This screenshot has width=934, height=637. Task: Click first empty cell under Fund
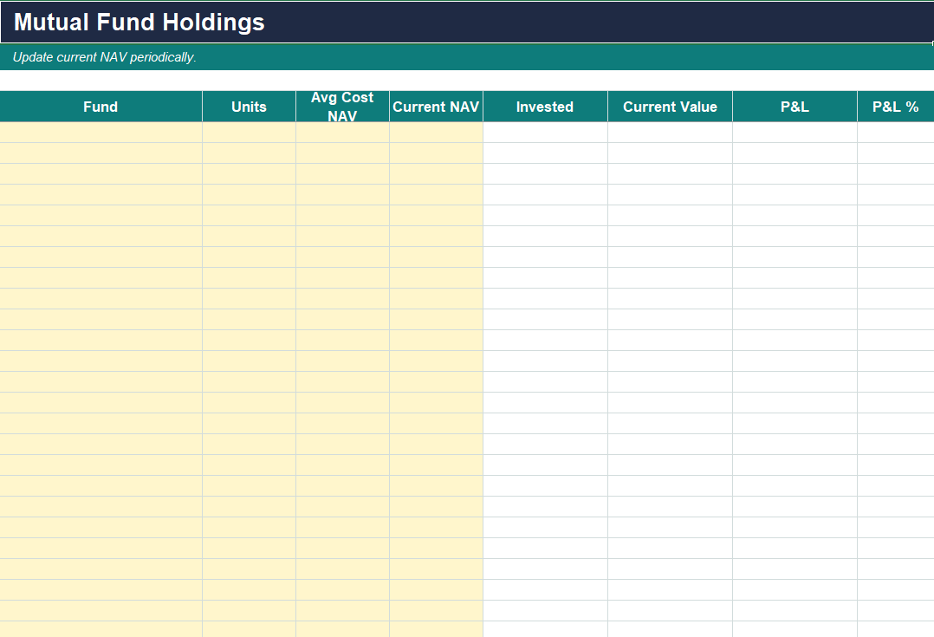(101, 133)
